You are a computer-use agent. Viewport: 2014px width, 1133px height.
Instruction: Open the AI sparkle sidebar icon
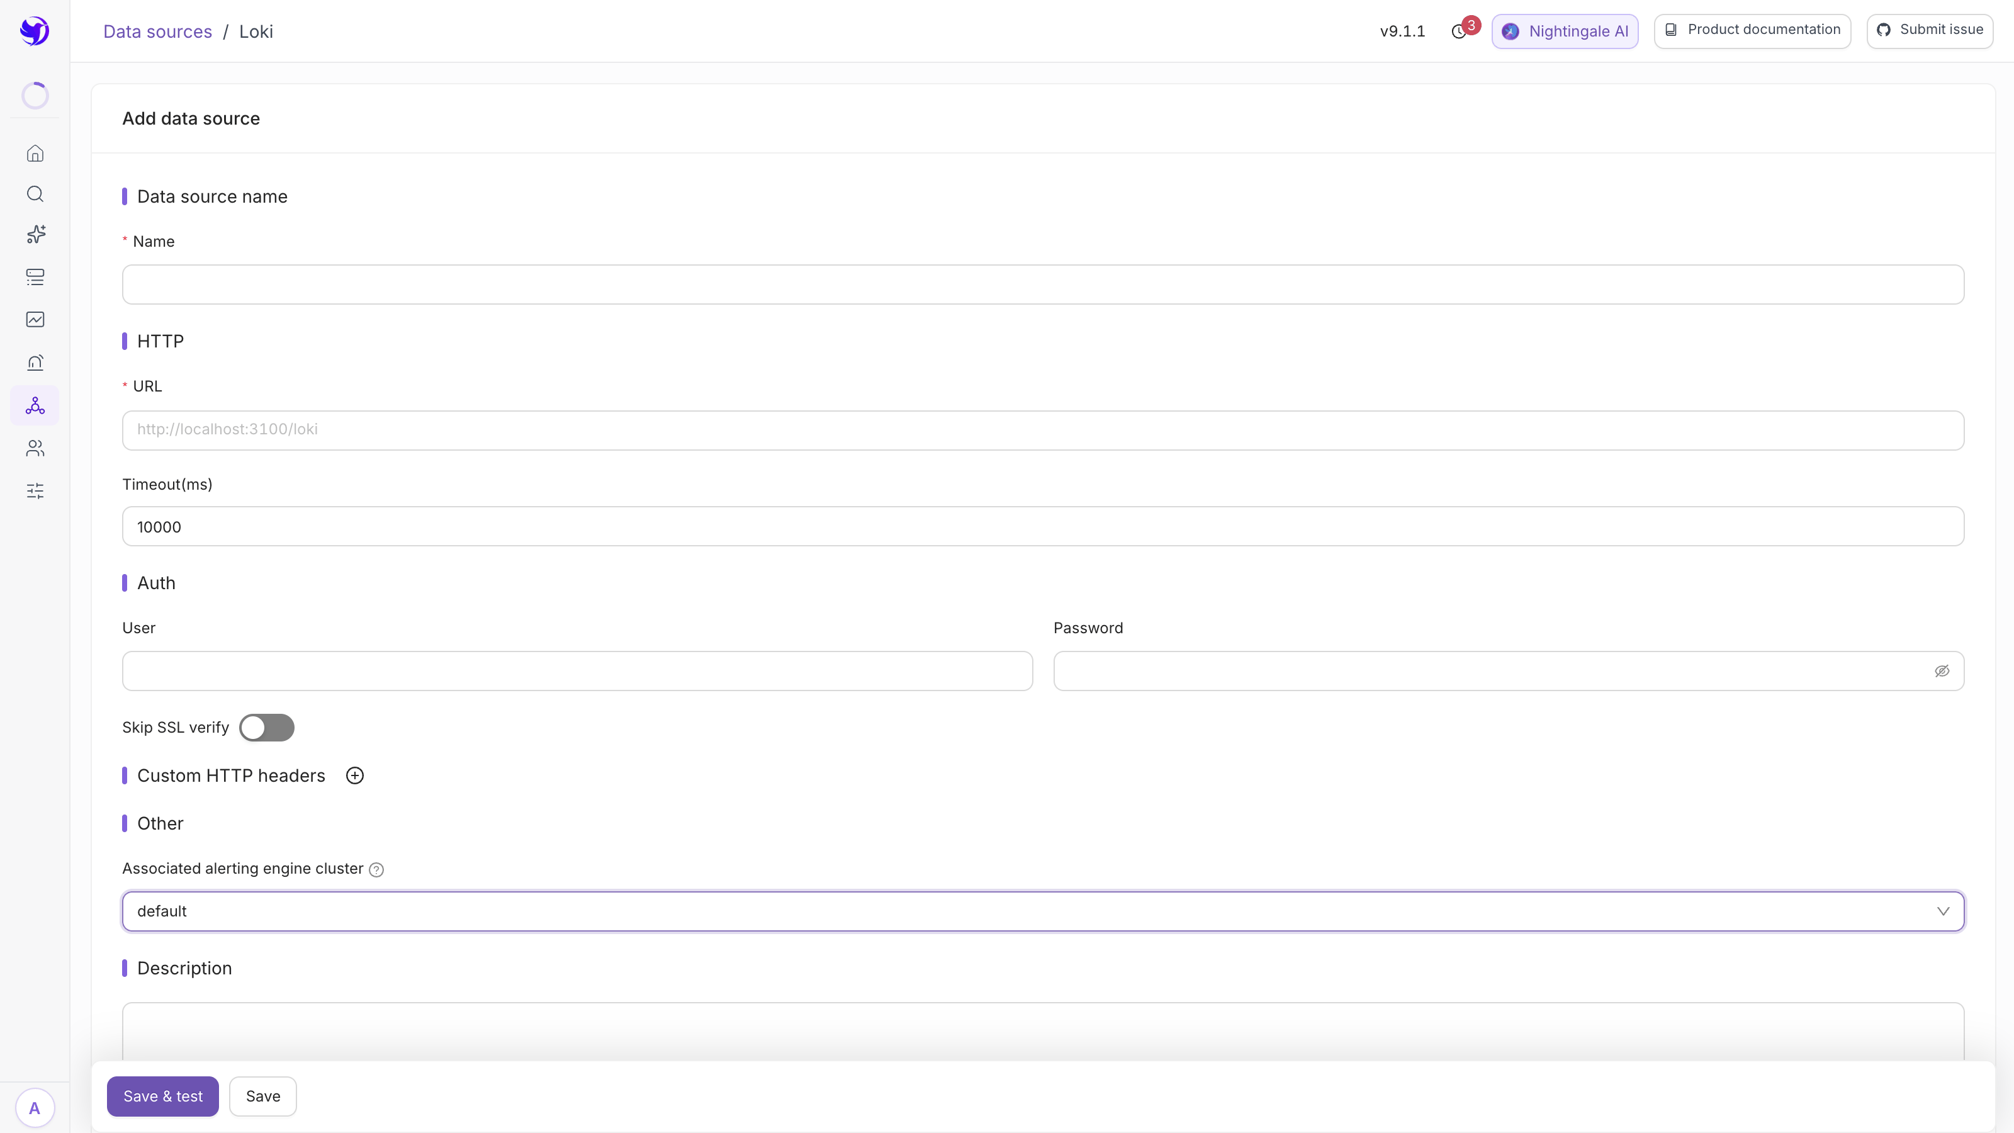tap(35, 235)
